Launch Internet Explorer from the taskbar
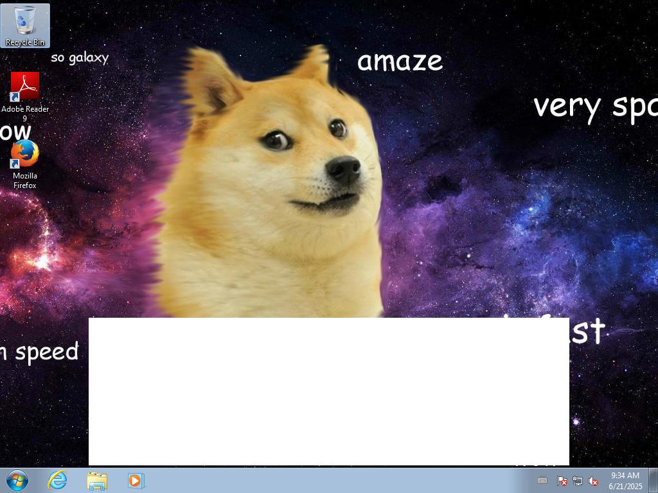Screen dimensions: 658x493 (57, 480)
